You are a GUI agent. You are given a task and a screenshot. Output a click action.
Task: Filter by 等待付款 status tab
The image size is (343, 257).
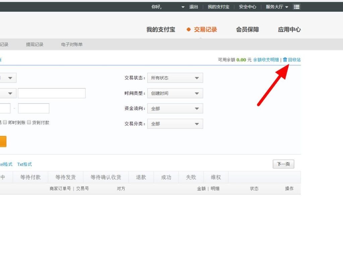pos(30,177)
